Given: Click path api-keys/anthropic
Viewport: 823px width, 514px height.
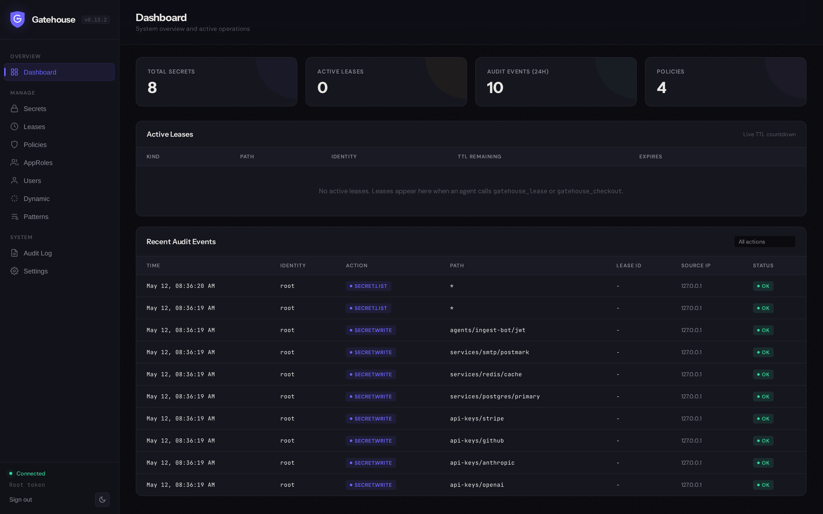Looking at the screenshot, I should (x=482, y=463).
